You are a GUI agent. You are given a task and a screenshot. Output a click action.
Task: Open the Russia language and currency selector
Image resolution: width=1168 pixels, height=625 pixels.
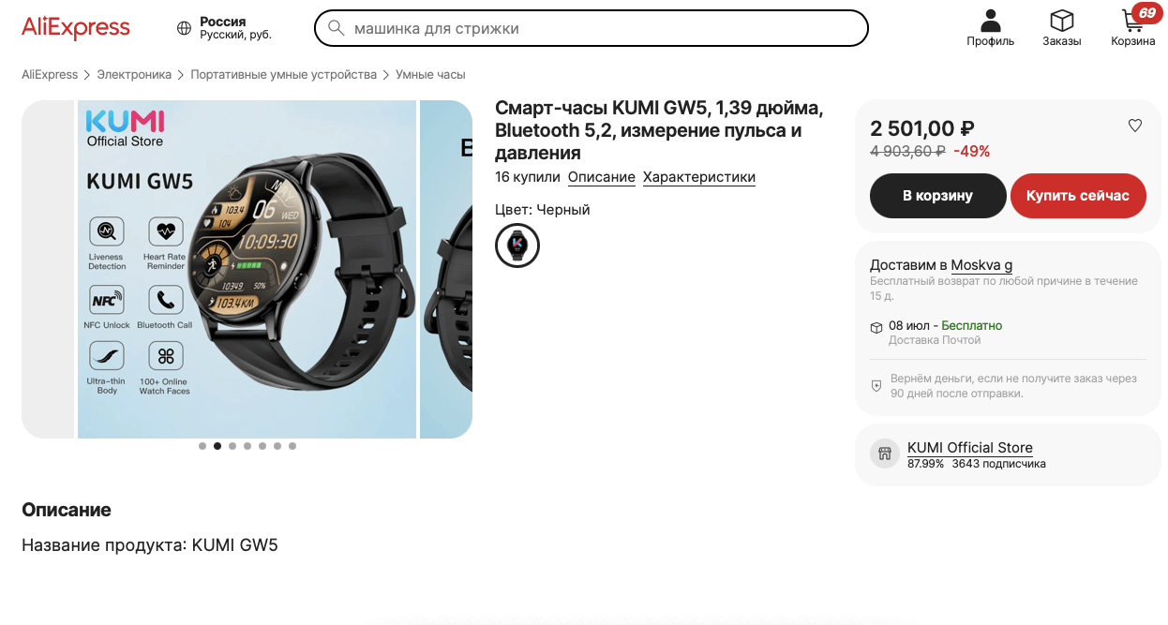pos(235,28)
